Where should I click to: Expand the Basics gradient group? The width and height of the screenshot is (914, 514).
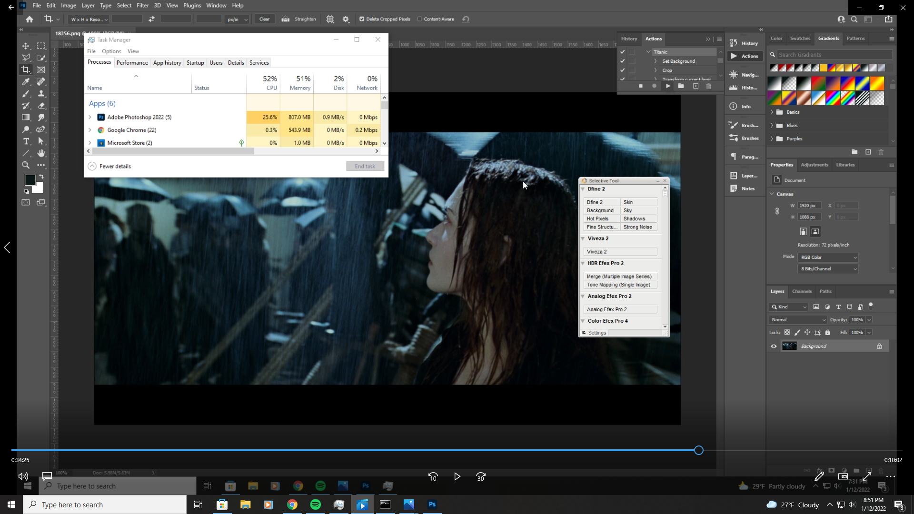point(772,112)
